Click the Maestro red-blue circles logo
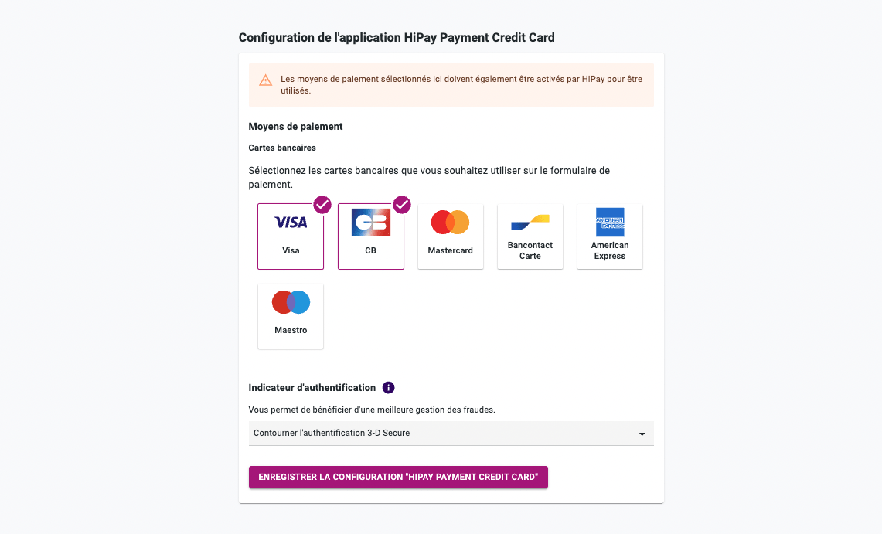This screenshot has height=534, width=882. pos(291,302)
